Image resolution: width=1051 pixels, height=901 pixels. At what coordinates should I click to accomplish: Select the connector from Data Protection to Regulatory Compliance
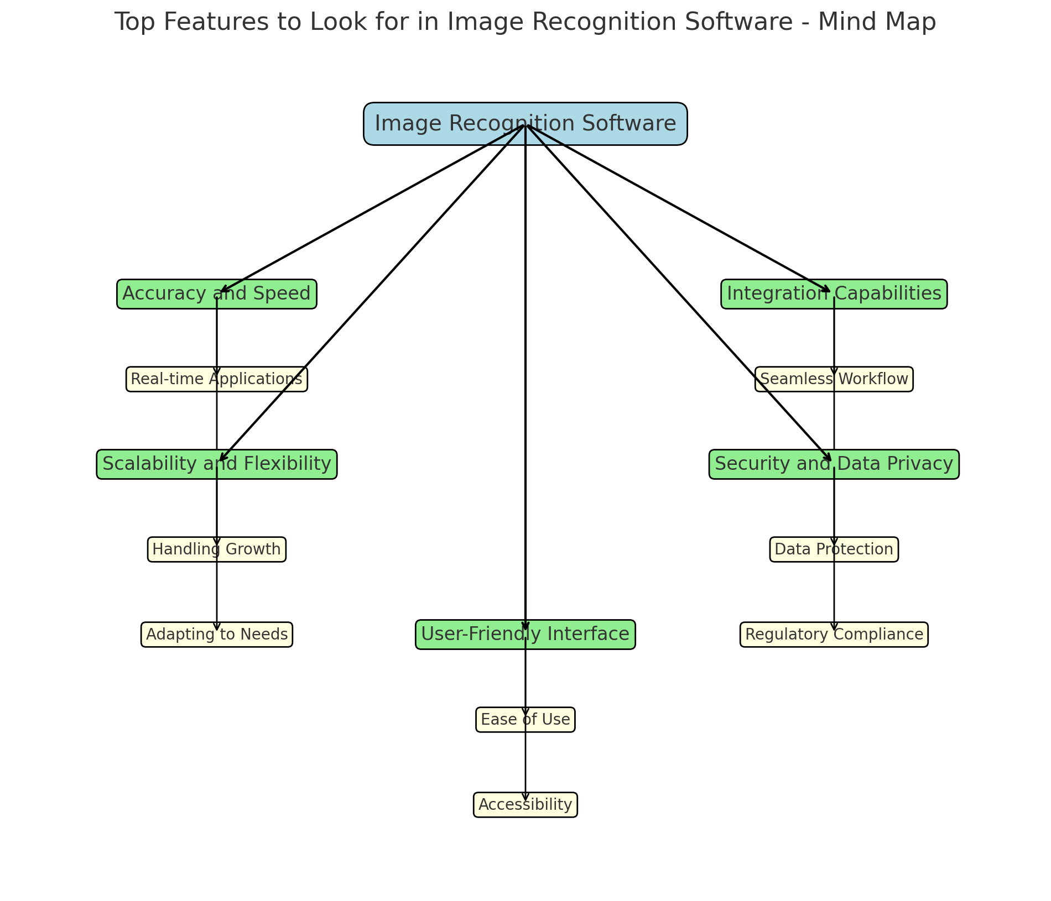(834, 591)
